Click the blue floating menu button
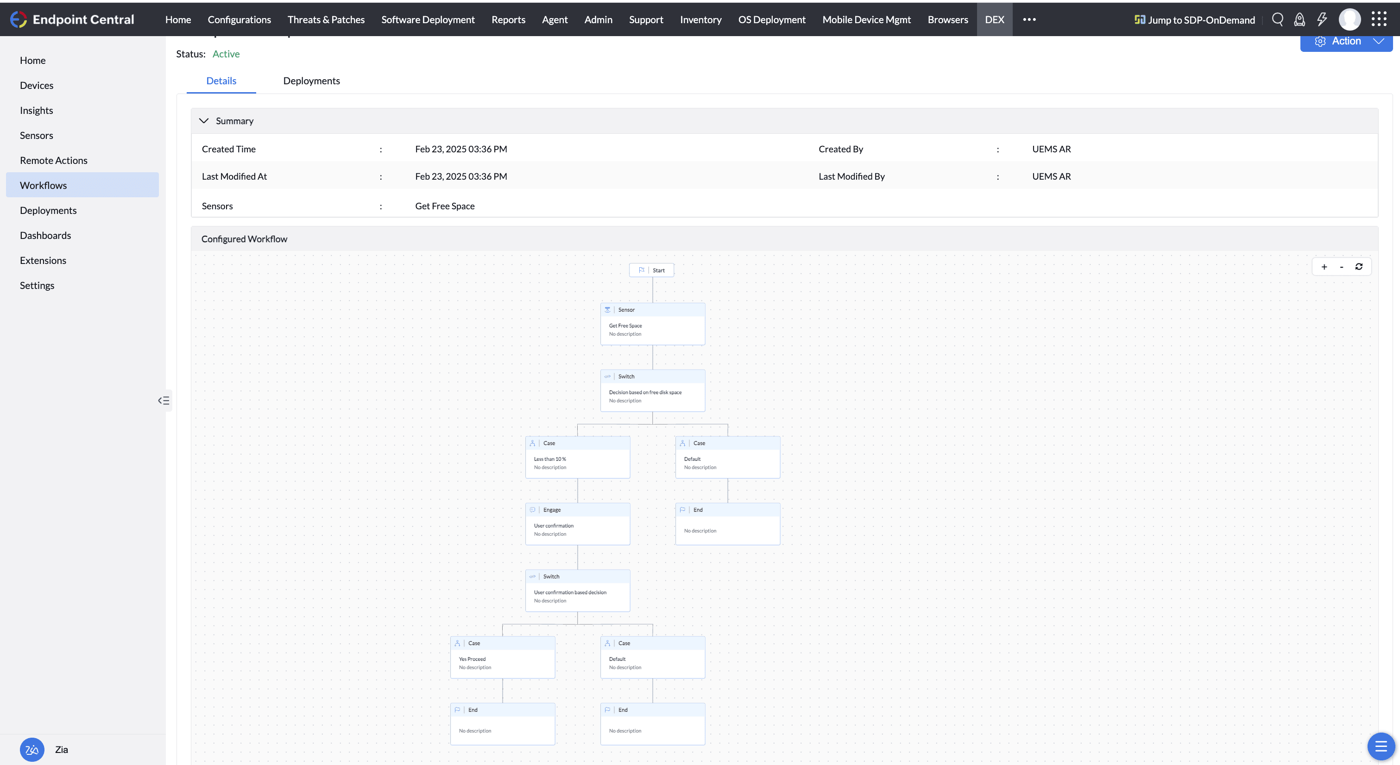Screen dimensions: 1400x765 (1381, 746)
